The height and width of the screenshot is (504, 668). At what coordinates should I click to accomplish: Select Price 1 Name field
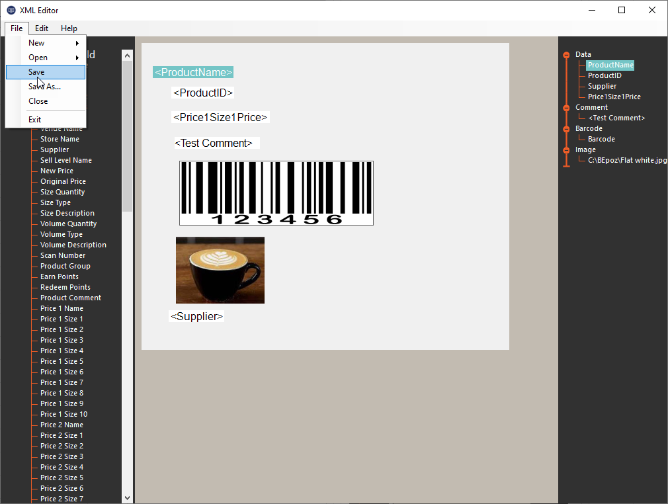click(62, 308)
